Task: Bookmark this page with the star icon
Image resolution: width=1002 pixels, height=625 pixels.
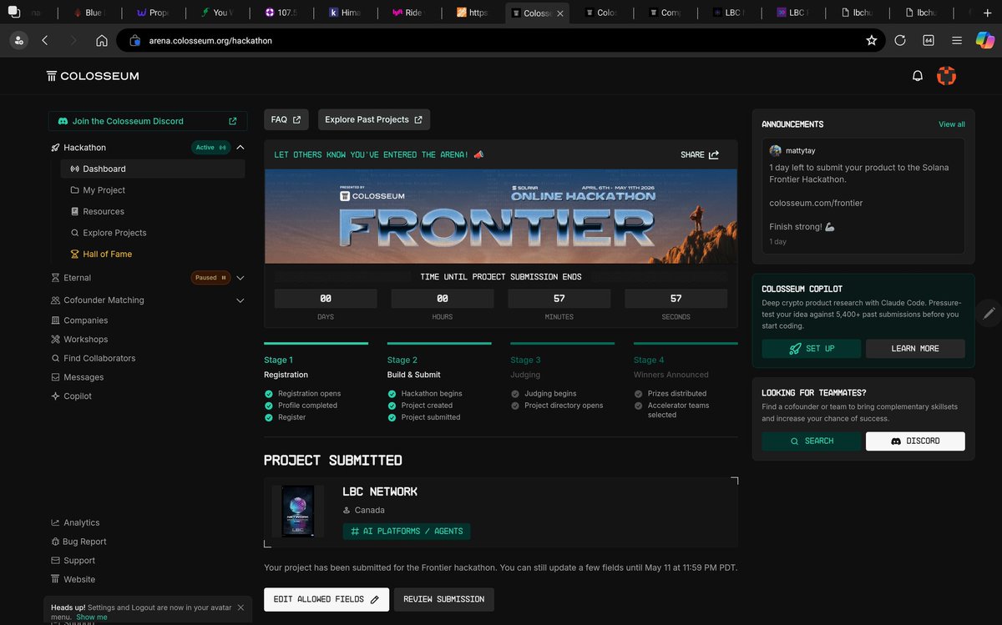Action: click(x=872, y=40)
